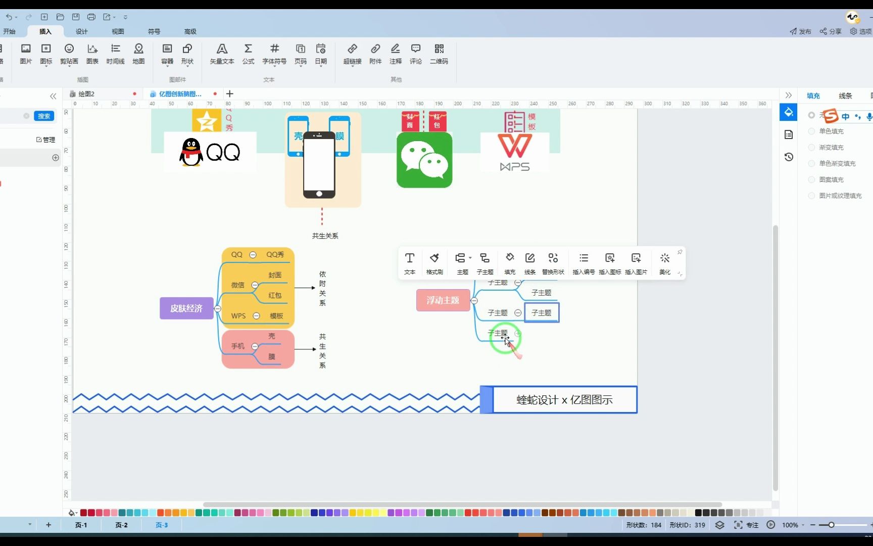Add a 容器 container
This screenshot has width=873, height=546.
pyautogui.click(x=167, y=54)
